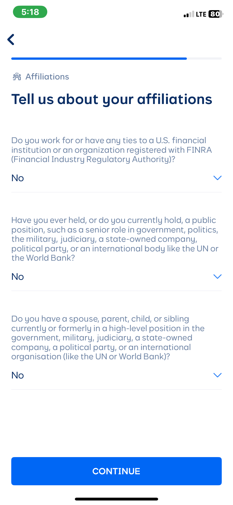Tap the FINRA financial institution question text
This screenshot has width=233, height=505.
point(111,150)
